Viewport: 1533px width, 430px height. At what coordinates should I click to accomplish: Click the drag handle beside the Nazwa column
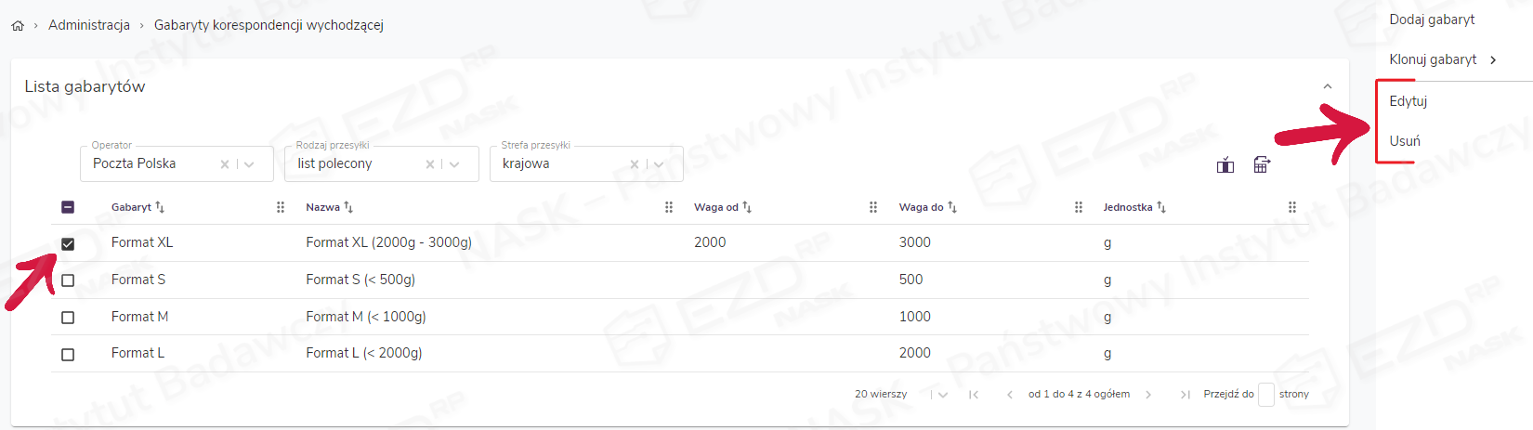[x=669, y=207]
